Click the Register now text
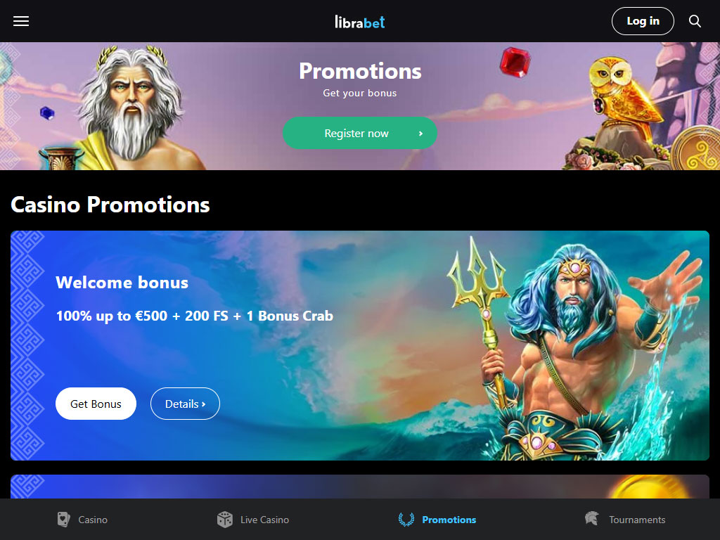This screenshot has width=720, height=540. click(356, 134)
